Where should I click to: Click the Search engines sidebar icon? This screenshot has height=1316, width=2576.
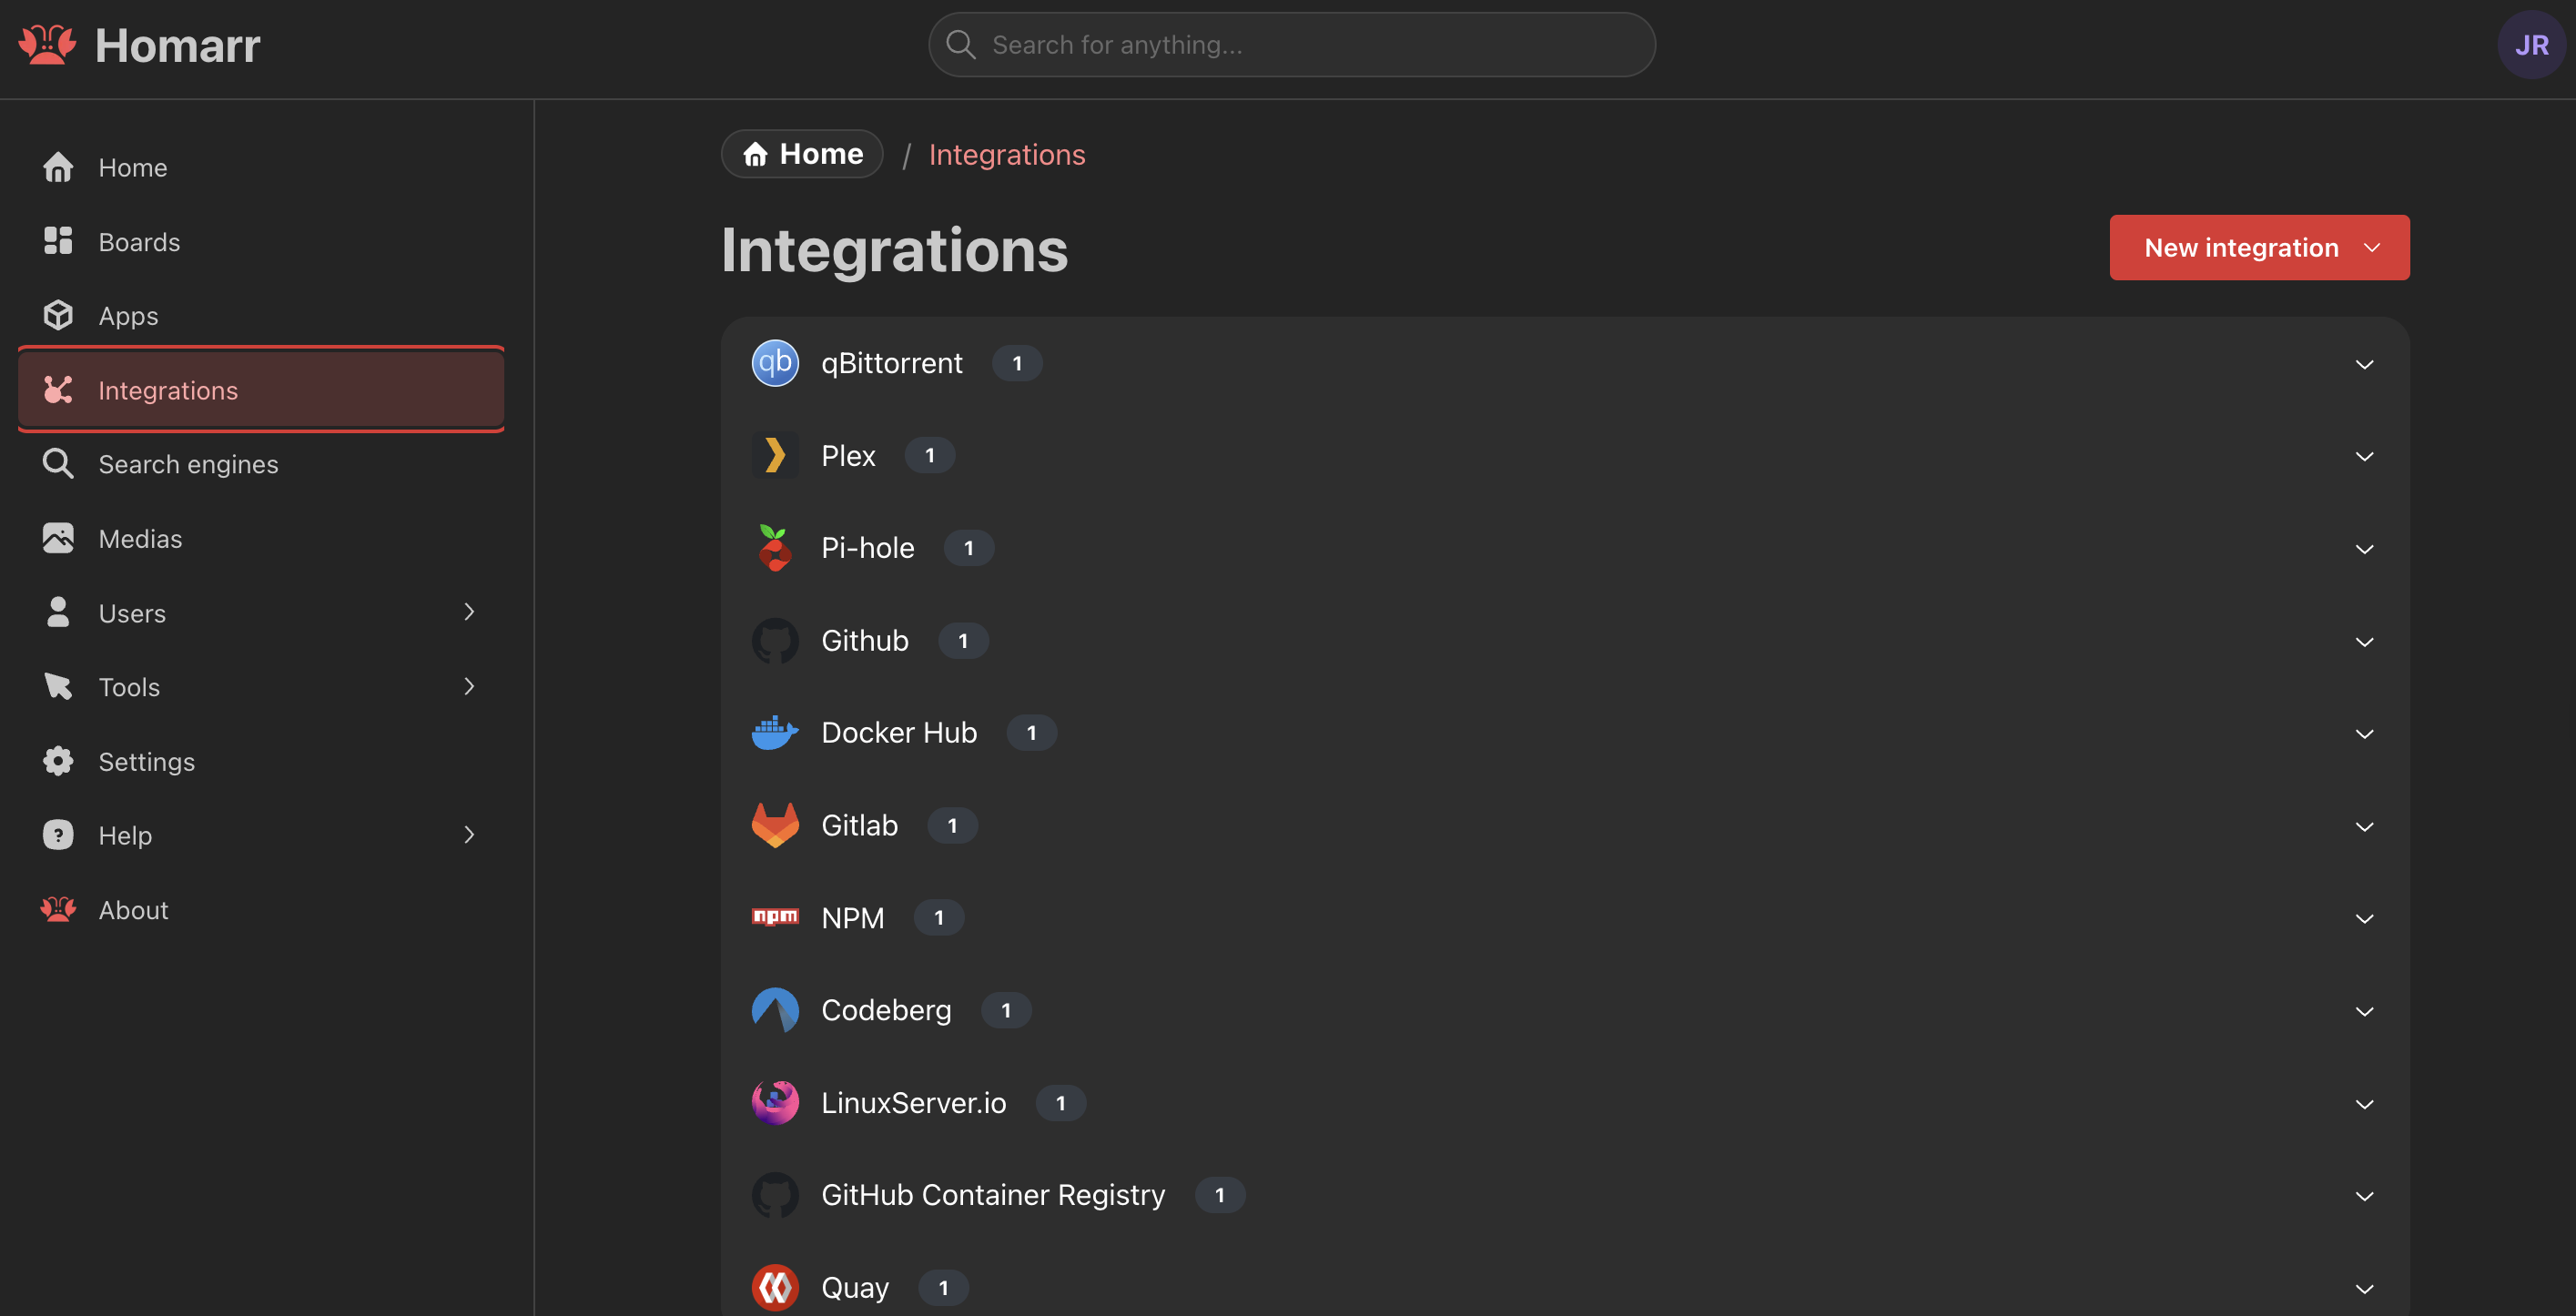click(58, 463)
